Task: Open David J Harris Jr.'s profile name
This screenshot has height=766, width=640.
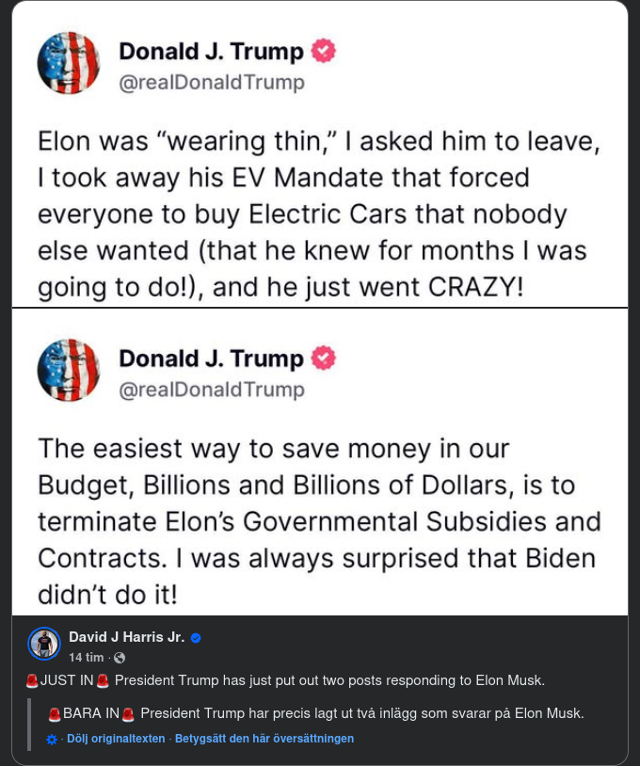Action: click(x=127, y=636)
